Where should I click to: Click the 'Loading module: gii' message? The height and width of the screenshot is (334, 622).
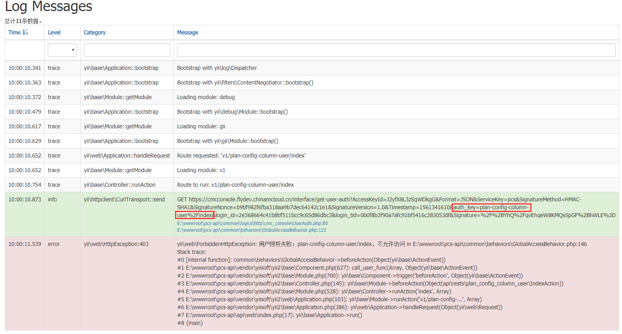[201, 127]
